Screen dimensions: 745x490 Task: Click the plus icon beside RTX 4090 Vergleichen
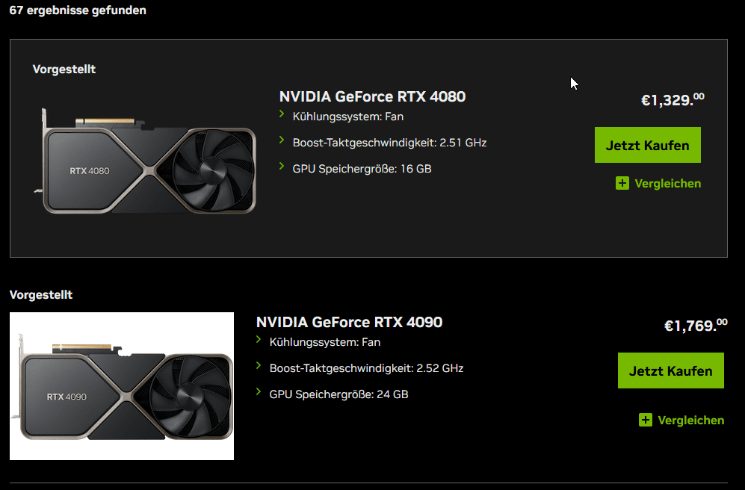coord(646,420)
